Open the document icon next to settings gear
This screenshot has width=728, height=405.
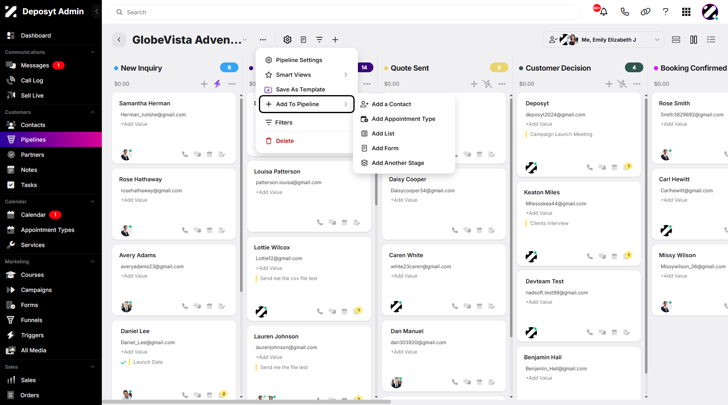click(x=303, y=40)
